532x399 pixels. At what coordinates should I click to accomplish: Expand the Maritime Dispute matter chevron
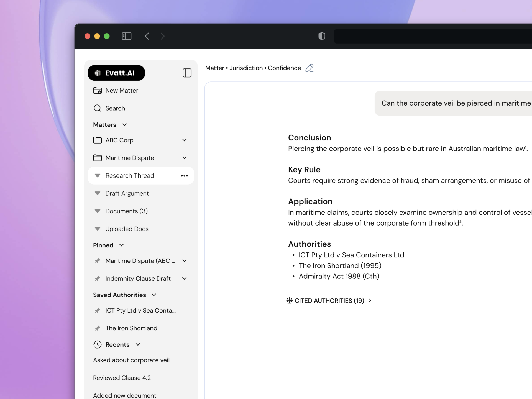tap(185, 158)
